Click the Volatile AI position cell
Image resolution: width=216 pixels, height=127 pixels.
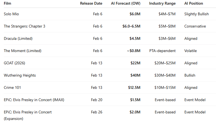(x=190, y=51)
